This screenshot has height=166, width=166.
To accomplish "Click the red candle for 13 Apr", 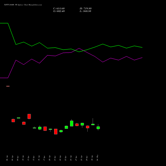I will [x=29, y=117].
